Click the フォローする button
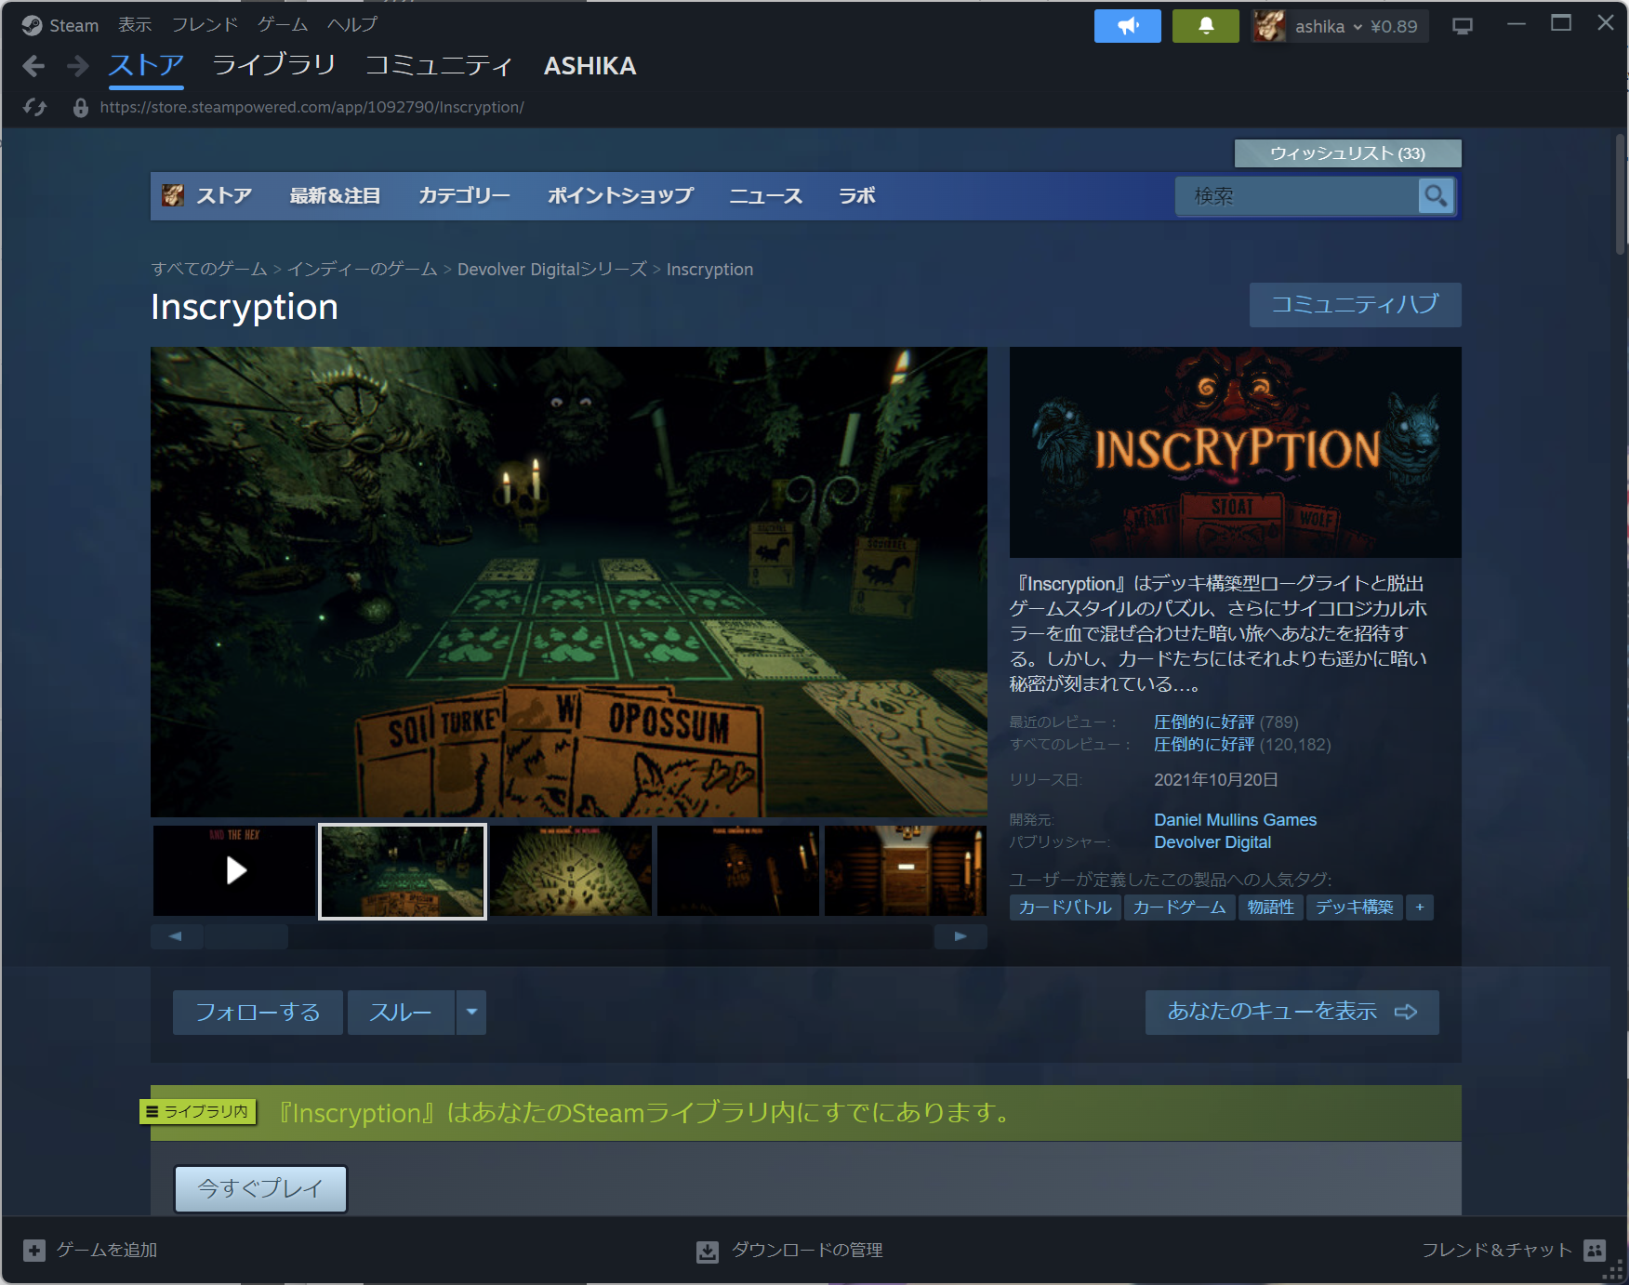The width and height of the screenshot is (1629, 1285). (258, 1013)
